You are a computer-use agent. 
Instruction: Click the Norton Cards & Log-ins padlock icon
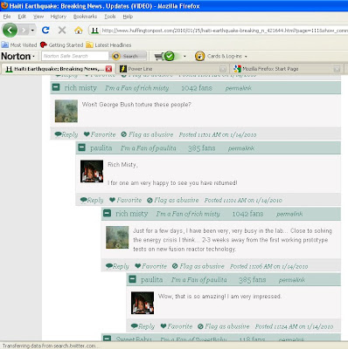[x=199, y=56]
